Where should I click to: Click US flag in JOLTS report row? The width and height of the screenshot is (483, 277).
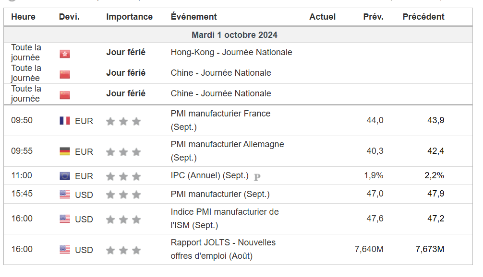coord(65,250)
